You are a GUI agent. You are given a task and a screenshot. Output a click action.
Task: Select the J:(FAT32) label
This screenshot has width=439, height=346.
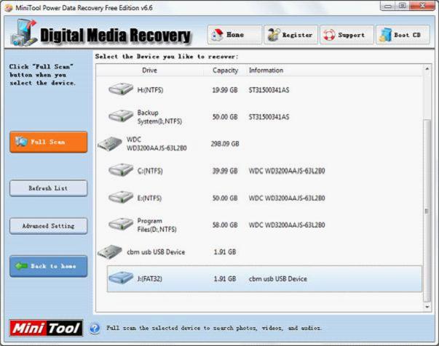coord(150,278)
